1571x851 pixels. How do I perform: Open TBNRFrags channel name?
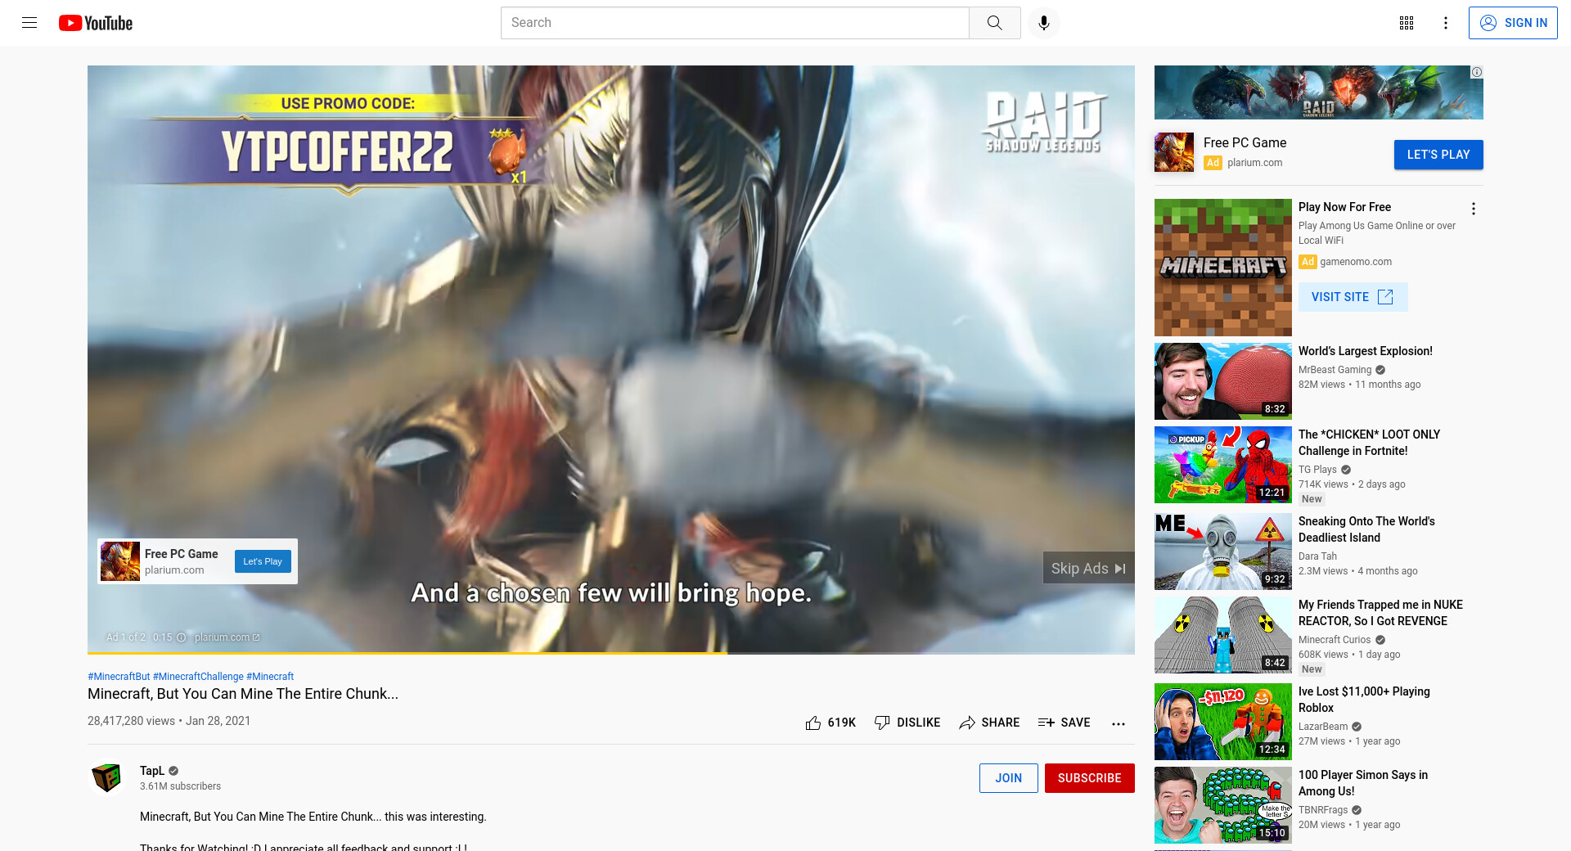(x=1323, y=810)
